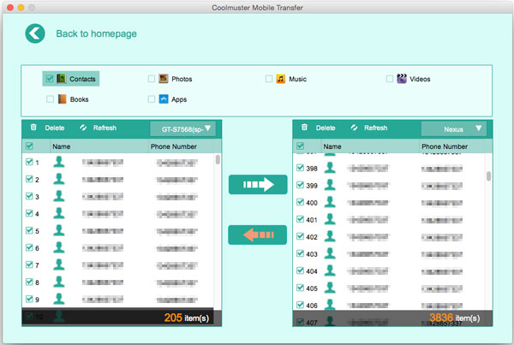Uncheck contact 402 in Nexus list
The width and height of the screenshot is (514, 345).
(300, 236)
